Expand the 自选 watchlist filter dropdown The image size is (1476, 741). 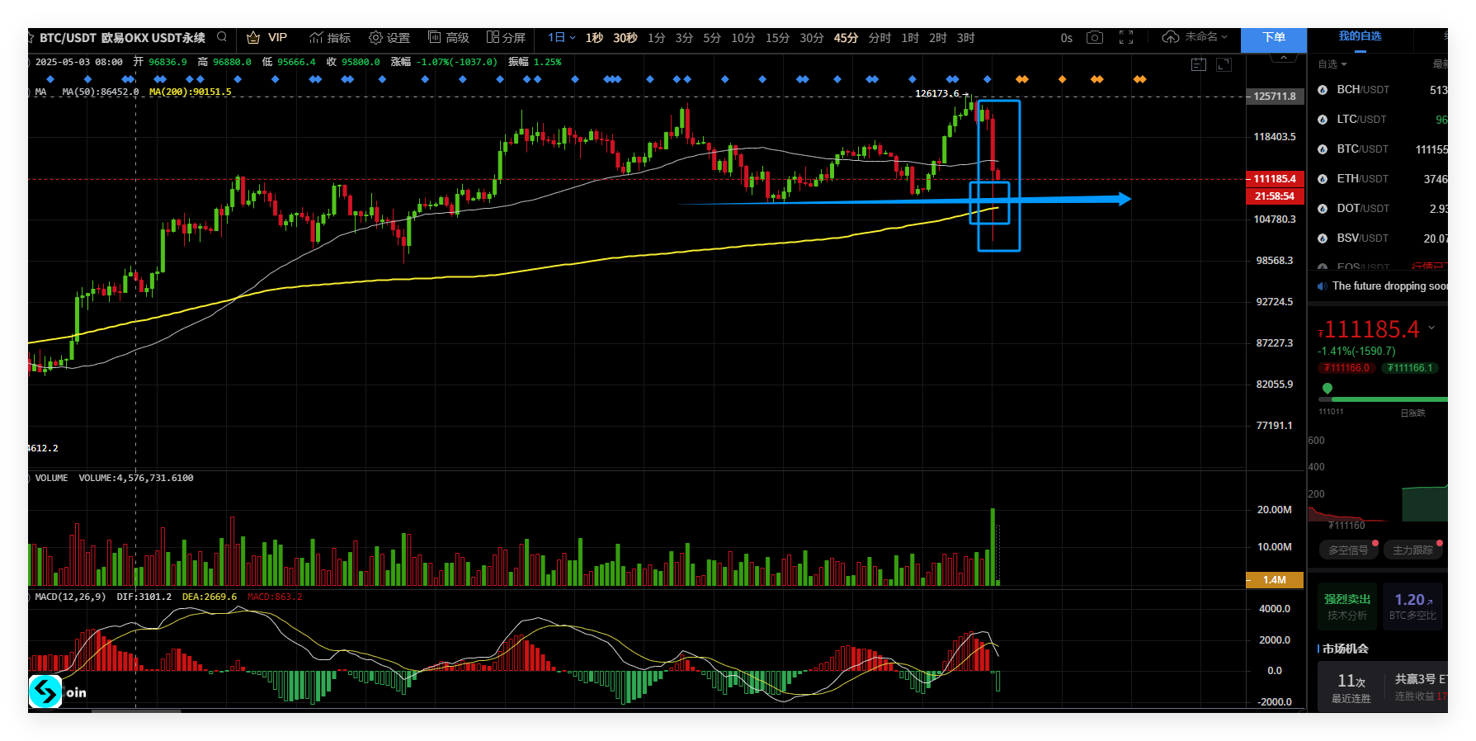click(1332, 64)
